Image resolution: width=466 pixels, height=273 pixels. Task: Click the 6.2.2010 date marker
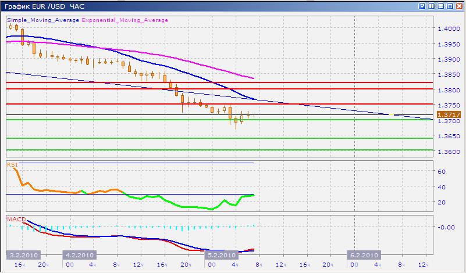click(x=364, y=255)
